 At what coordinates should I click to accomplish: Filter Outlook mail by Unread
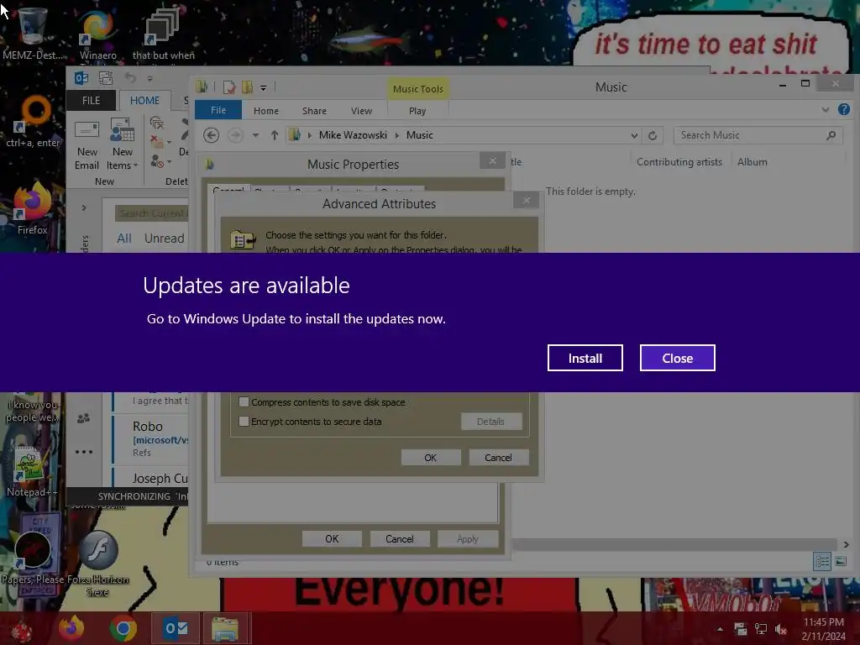(x=164, y=238)
